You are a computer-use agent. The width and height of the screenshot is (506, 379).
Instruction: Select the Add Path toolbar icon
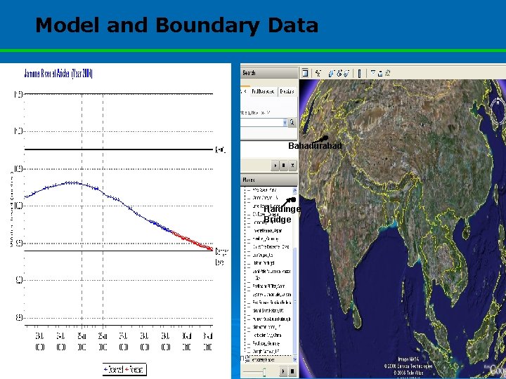(x=339, y=74)
